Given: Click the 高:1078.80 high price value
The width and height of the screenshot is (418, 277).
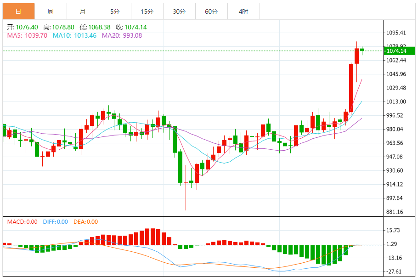Looking at the screenshot, I should coord(59,27).
